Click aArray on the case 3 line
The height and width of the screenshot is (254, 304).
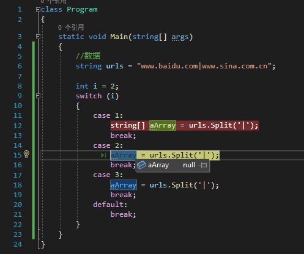point(124,185)
